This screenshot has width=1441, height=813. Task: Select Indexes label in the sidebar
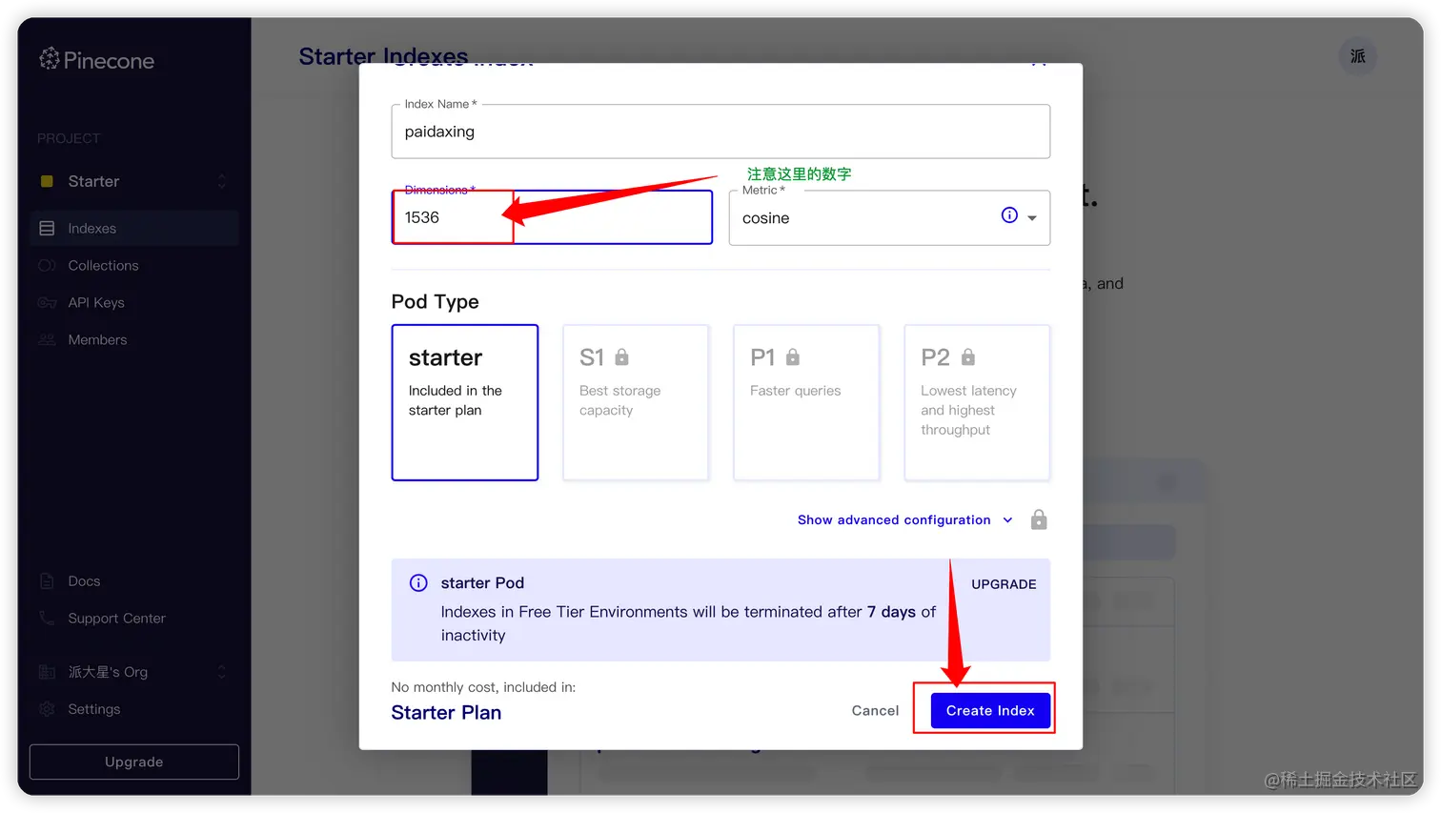91,229
